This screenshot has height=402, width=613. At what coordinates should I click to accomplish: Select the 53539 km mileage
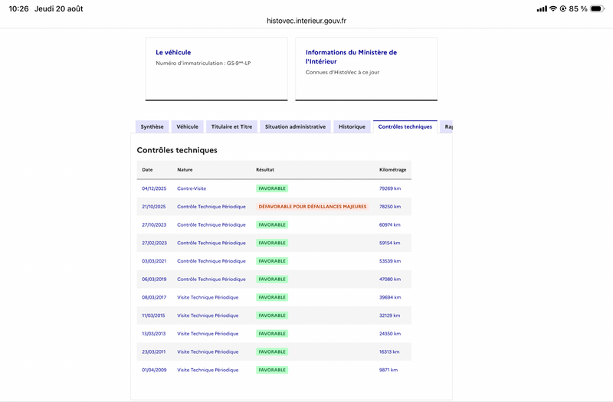pos(390,261)
